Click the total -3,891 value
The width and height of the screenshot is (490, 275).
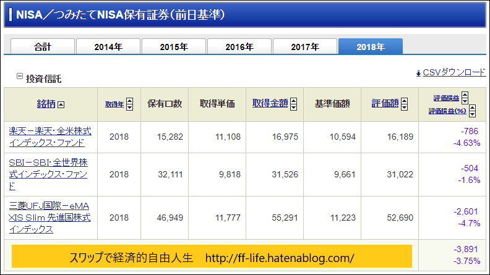(x=466, y=249)
